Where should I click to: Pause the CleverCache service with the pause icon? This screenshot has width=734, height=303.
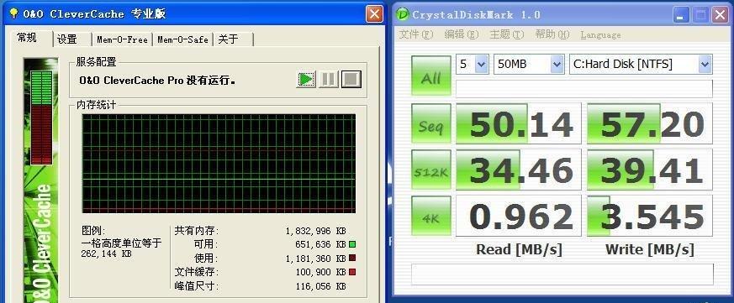click(329, 79)
